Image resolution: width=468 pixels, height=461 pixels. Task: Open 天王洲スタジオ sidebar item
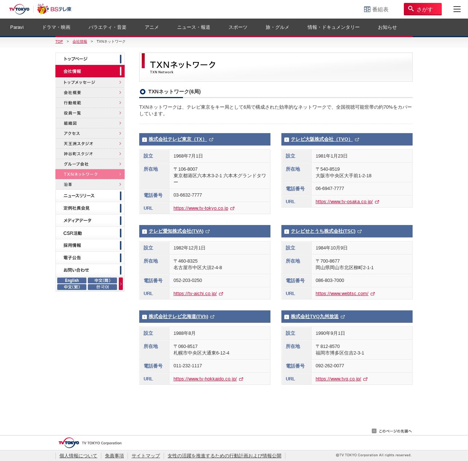(x=90, y=144)
